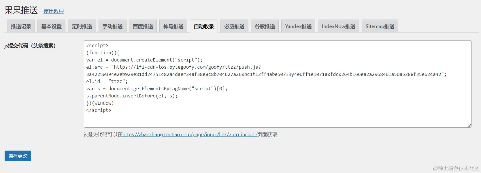Open the 必应推送 tab
This screenshot has height=173, width=481.
click(234, 26)
